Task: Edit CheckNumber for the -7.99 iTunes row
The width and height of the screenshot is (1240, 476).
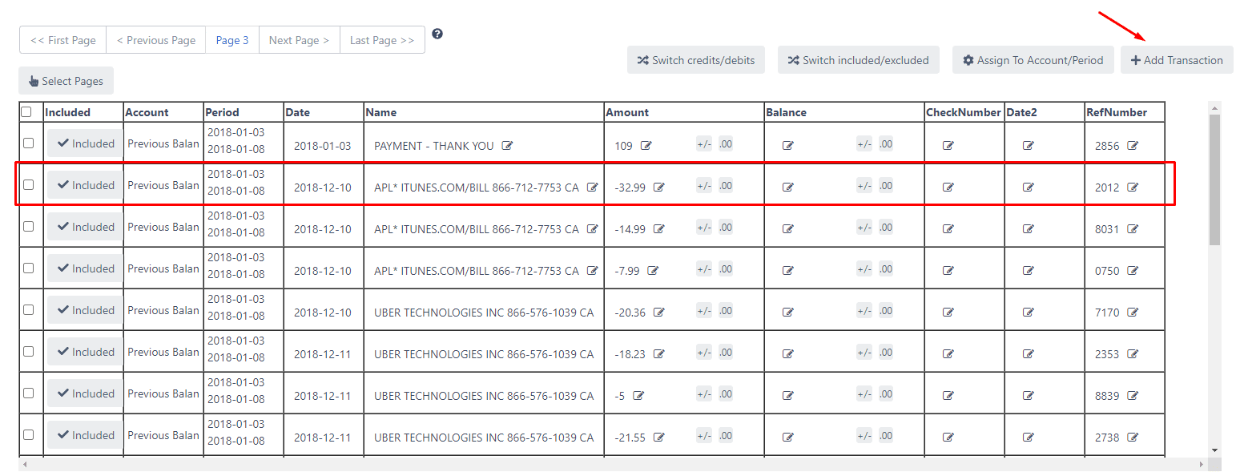Action: pyautogui.click(x=948, y=270)
